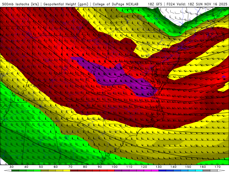229x172 pixels.
Task: Click the 60 label on the color scale
Action: click(56, 167)
